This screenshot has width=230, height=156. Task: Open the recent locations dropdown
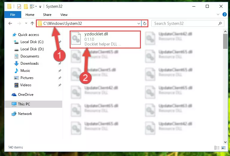[26, 23]
